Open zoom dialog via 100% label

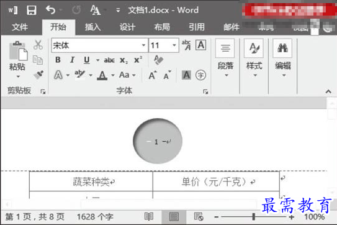[x=315, y=216]
